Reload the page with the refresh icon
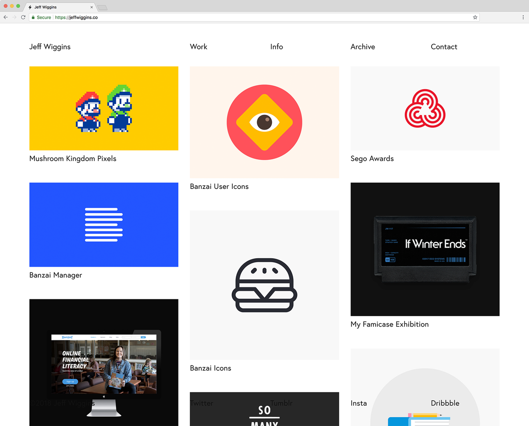 [x=23, y=17]
